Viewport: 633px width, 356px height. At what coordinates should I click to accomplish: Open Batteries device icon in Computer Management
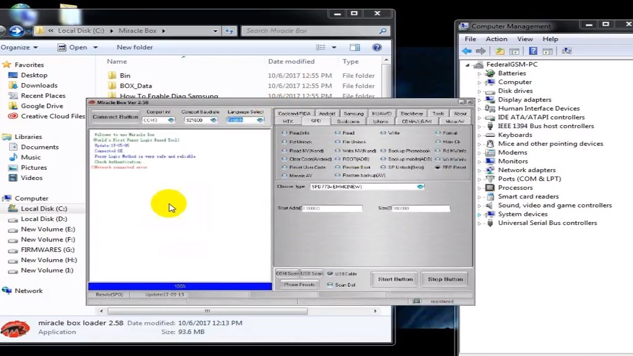[490, 73]
